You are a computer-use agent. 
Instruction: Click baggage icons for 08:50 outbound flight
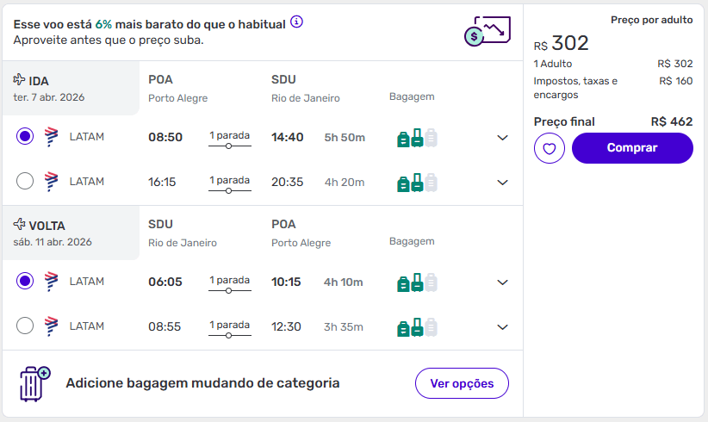(417, 138)
